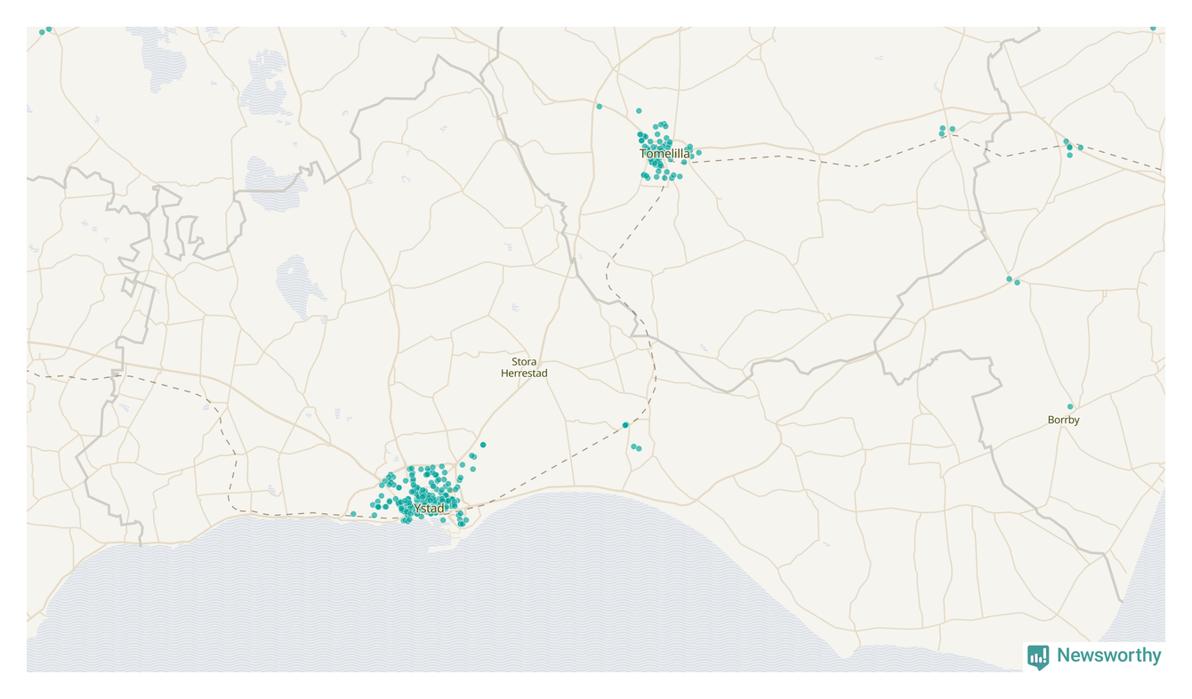The image size is (1192, 699).
Task: Click the dot at the map's top-right corner
Action: [x=1153, y=28]
